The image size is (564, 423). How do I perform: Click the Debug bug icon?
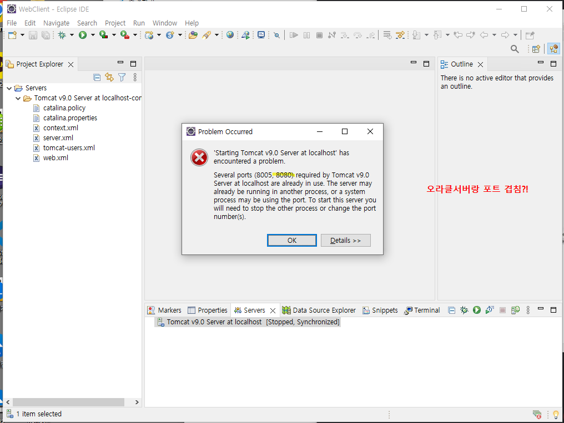point(62,35)
